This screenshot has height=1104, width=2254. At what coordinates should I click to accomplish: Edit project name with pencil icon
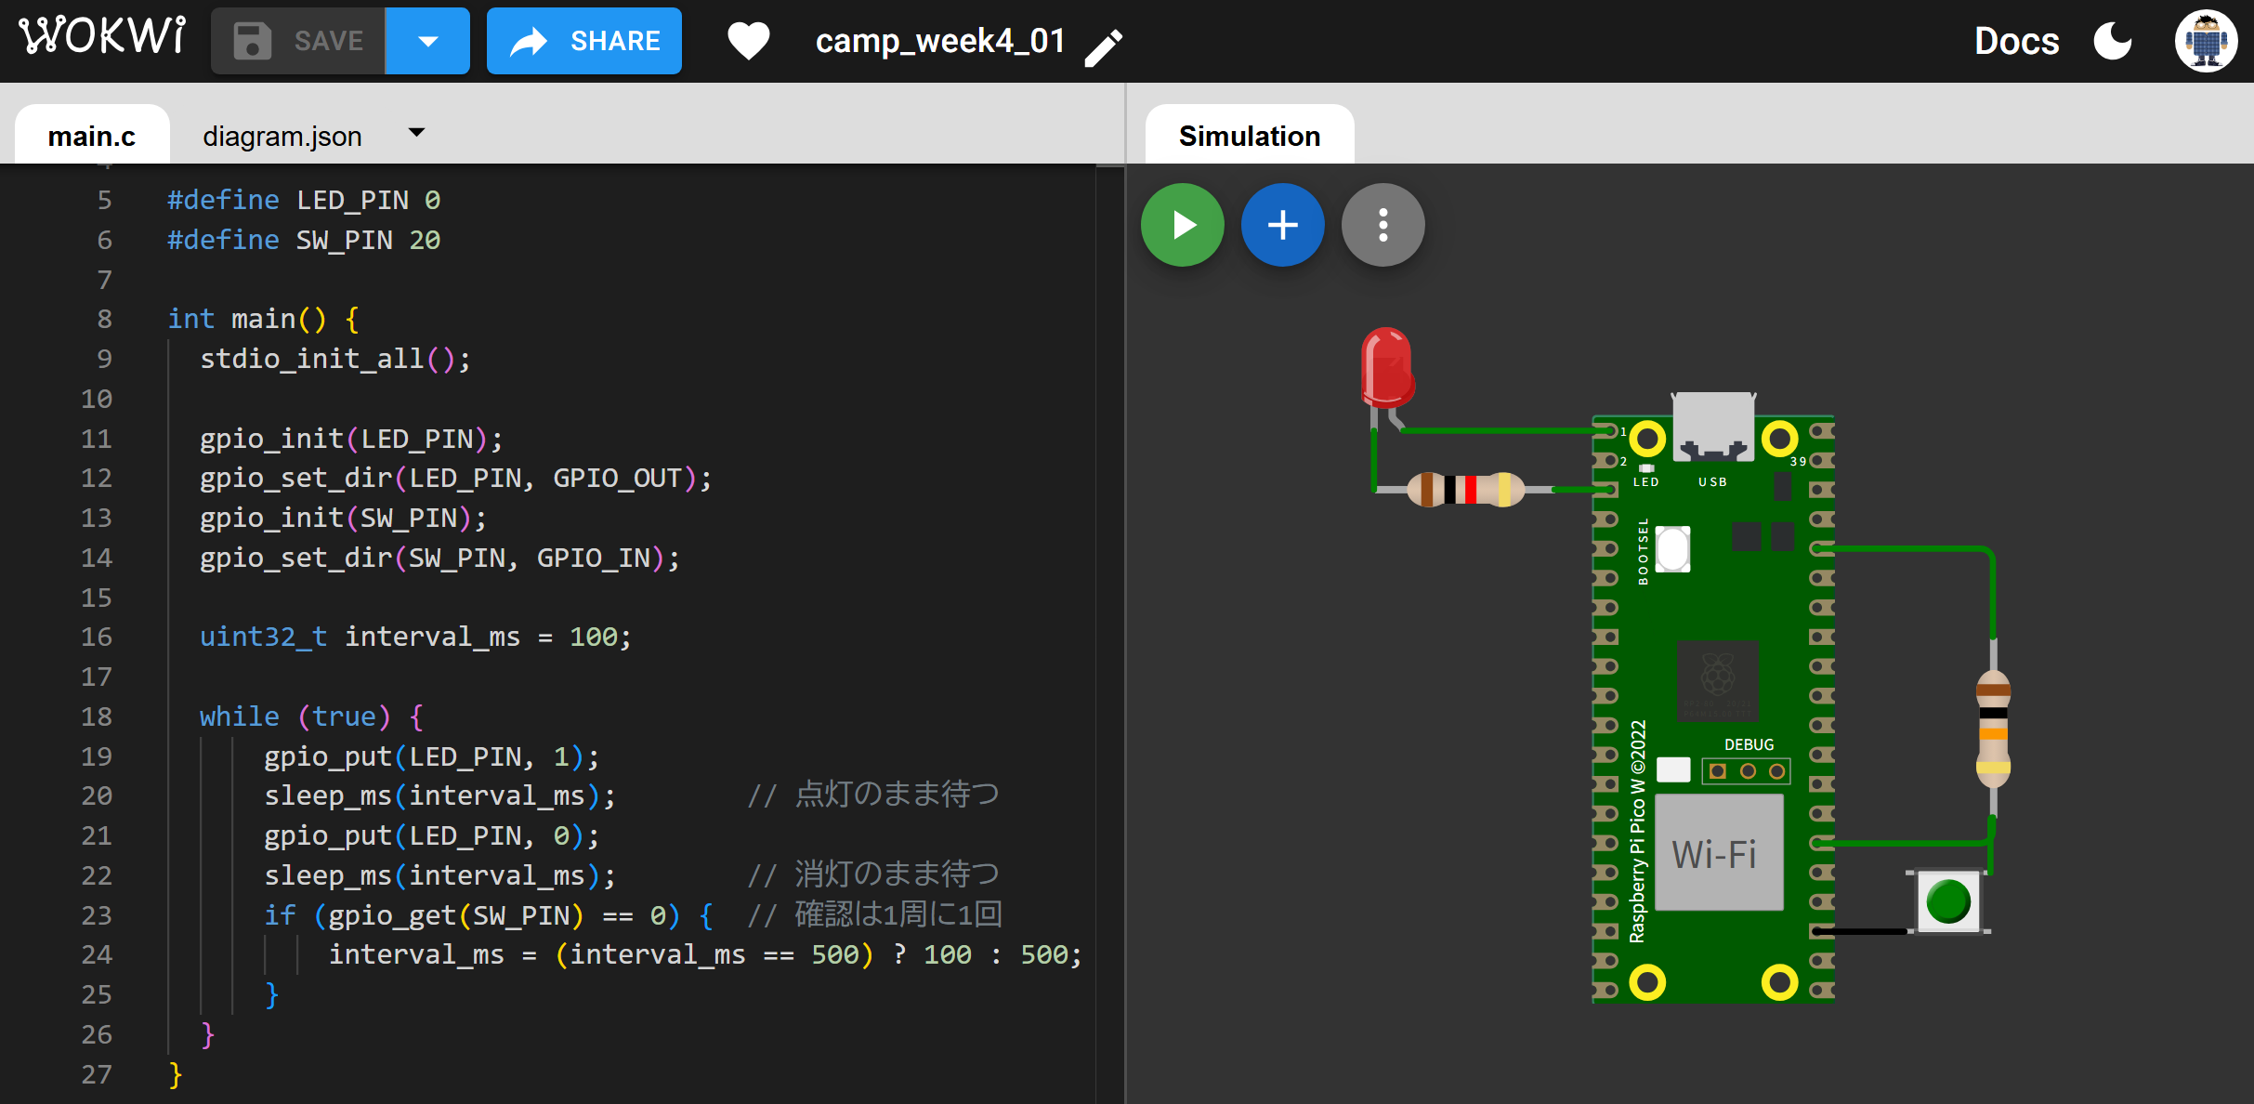1104,46
